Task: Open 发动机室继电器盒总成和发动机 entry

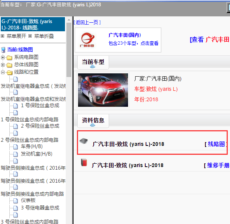Action: tap(33, 99)
